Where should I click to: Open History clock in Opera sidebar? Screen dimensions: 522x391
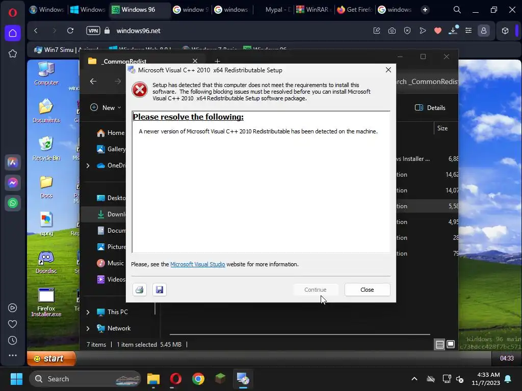[13, 341]
